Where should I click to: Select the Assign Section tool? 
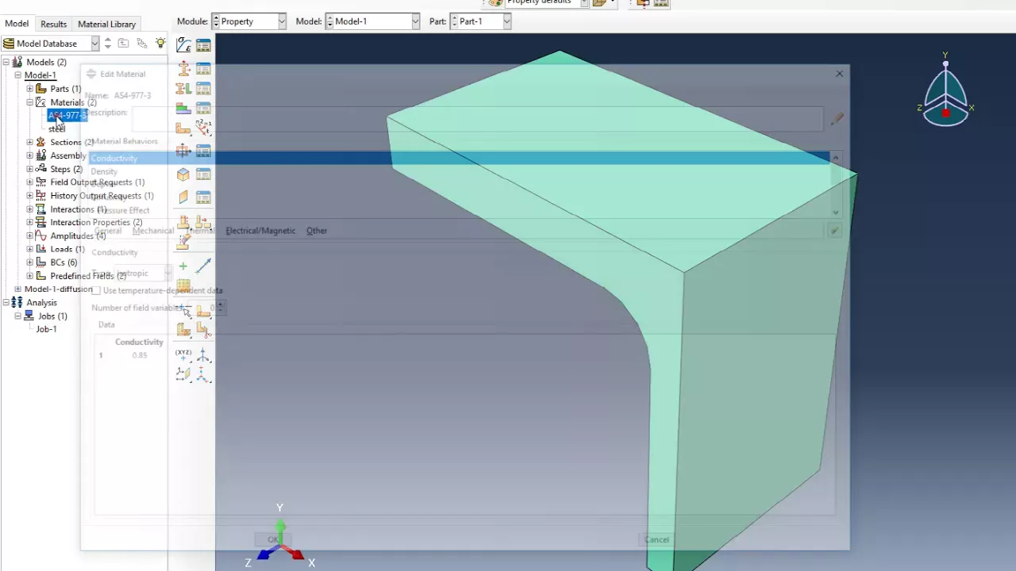click(183, 88)
